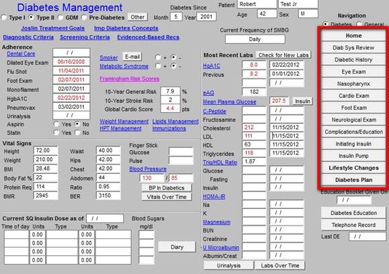Click the Labs Over Time button

tap(280, 265)
